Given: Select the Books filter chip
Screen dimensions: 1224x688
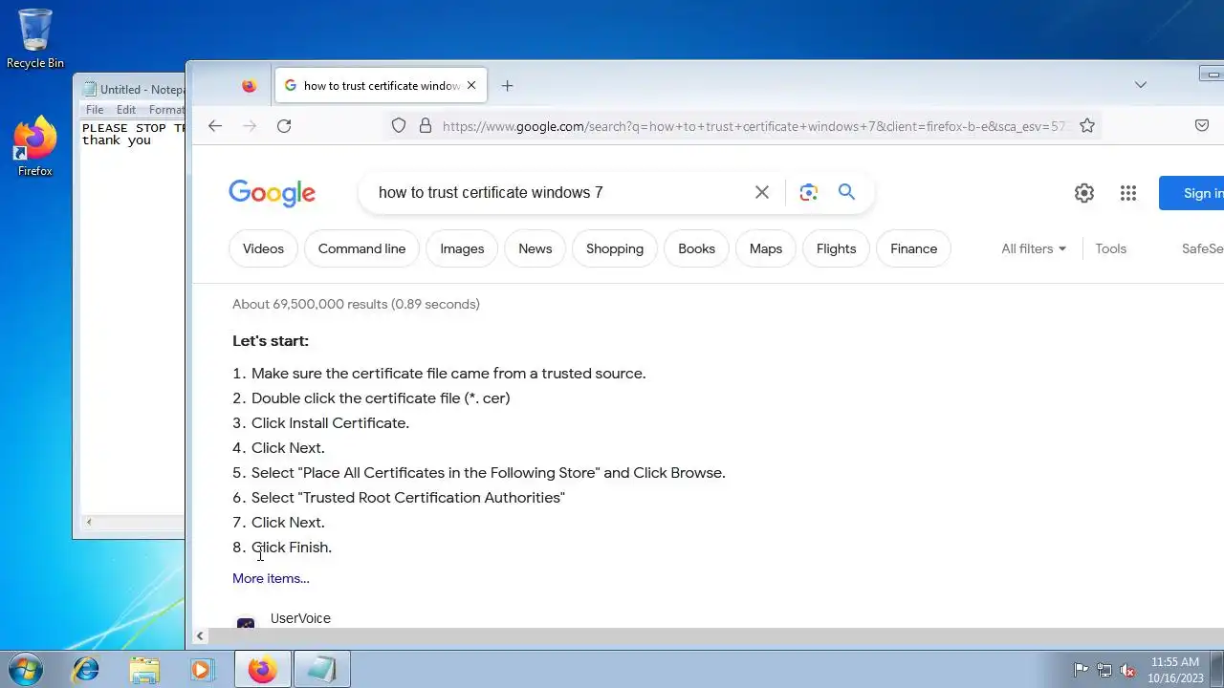Looking at the screenshot, I should [696, 248].
